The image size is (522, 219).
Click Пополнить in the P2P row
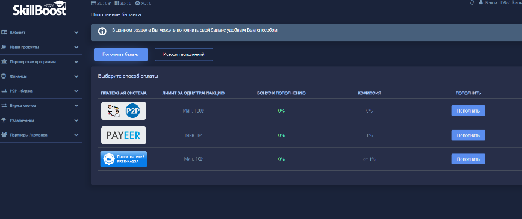tap(468, 111)
